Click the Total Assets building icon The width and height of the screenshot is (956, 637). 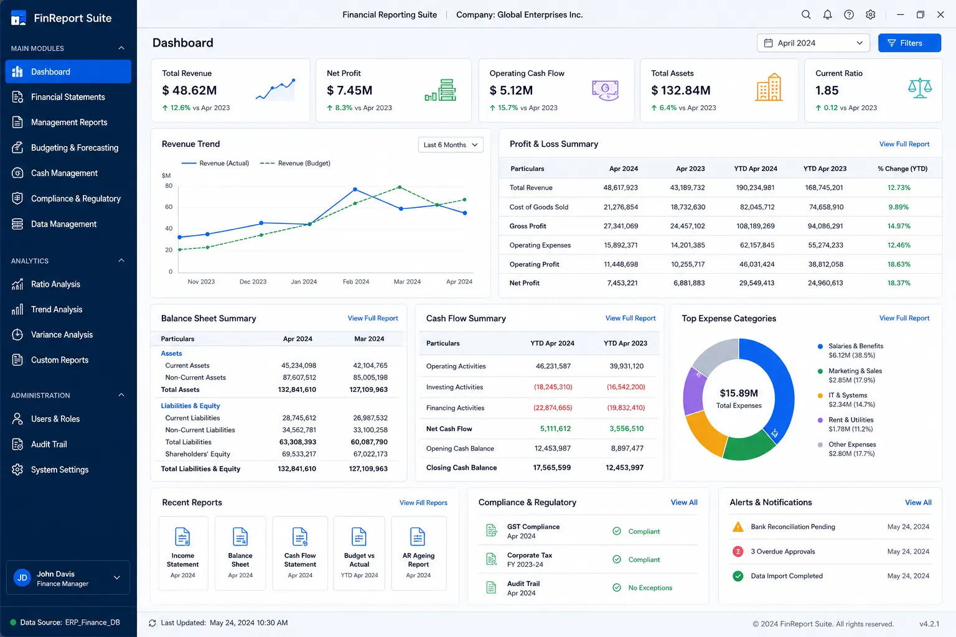(769, 87)
